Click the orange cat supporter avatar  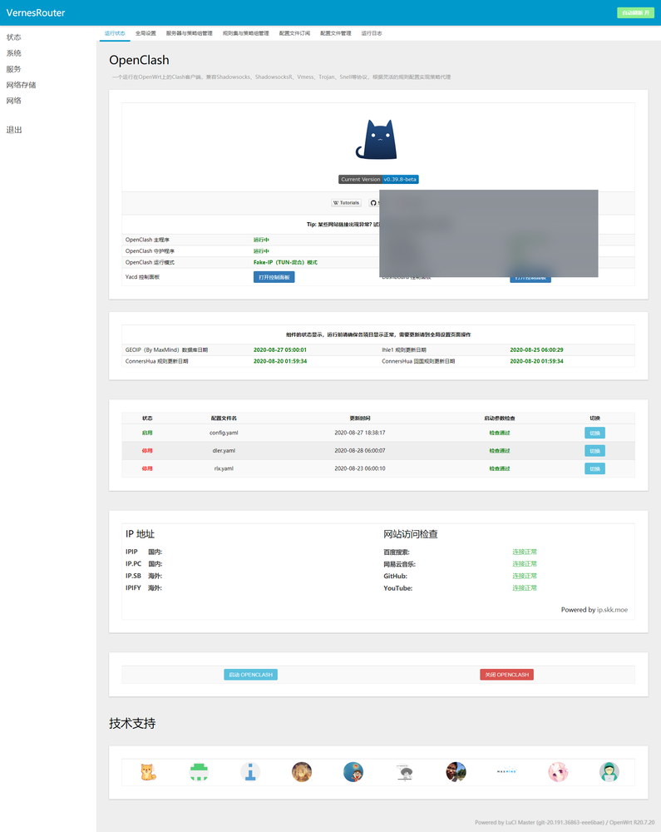pos(149,771)
